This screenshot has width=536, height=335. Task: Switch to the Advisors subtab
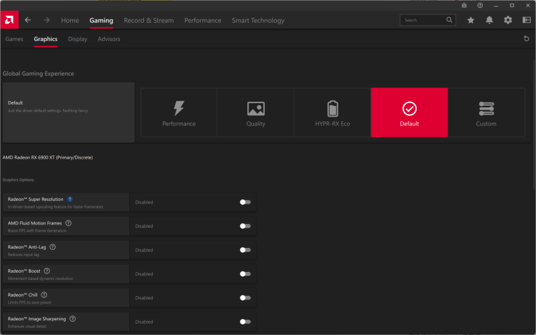(x=109, y=39)
